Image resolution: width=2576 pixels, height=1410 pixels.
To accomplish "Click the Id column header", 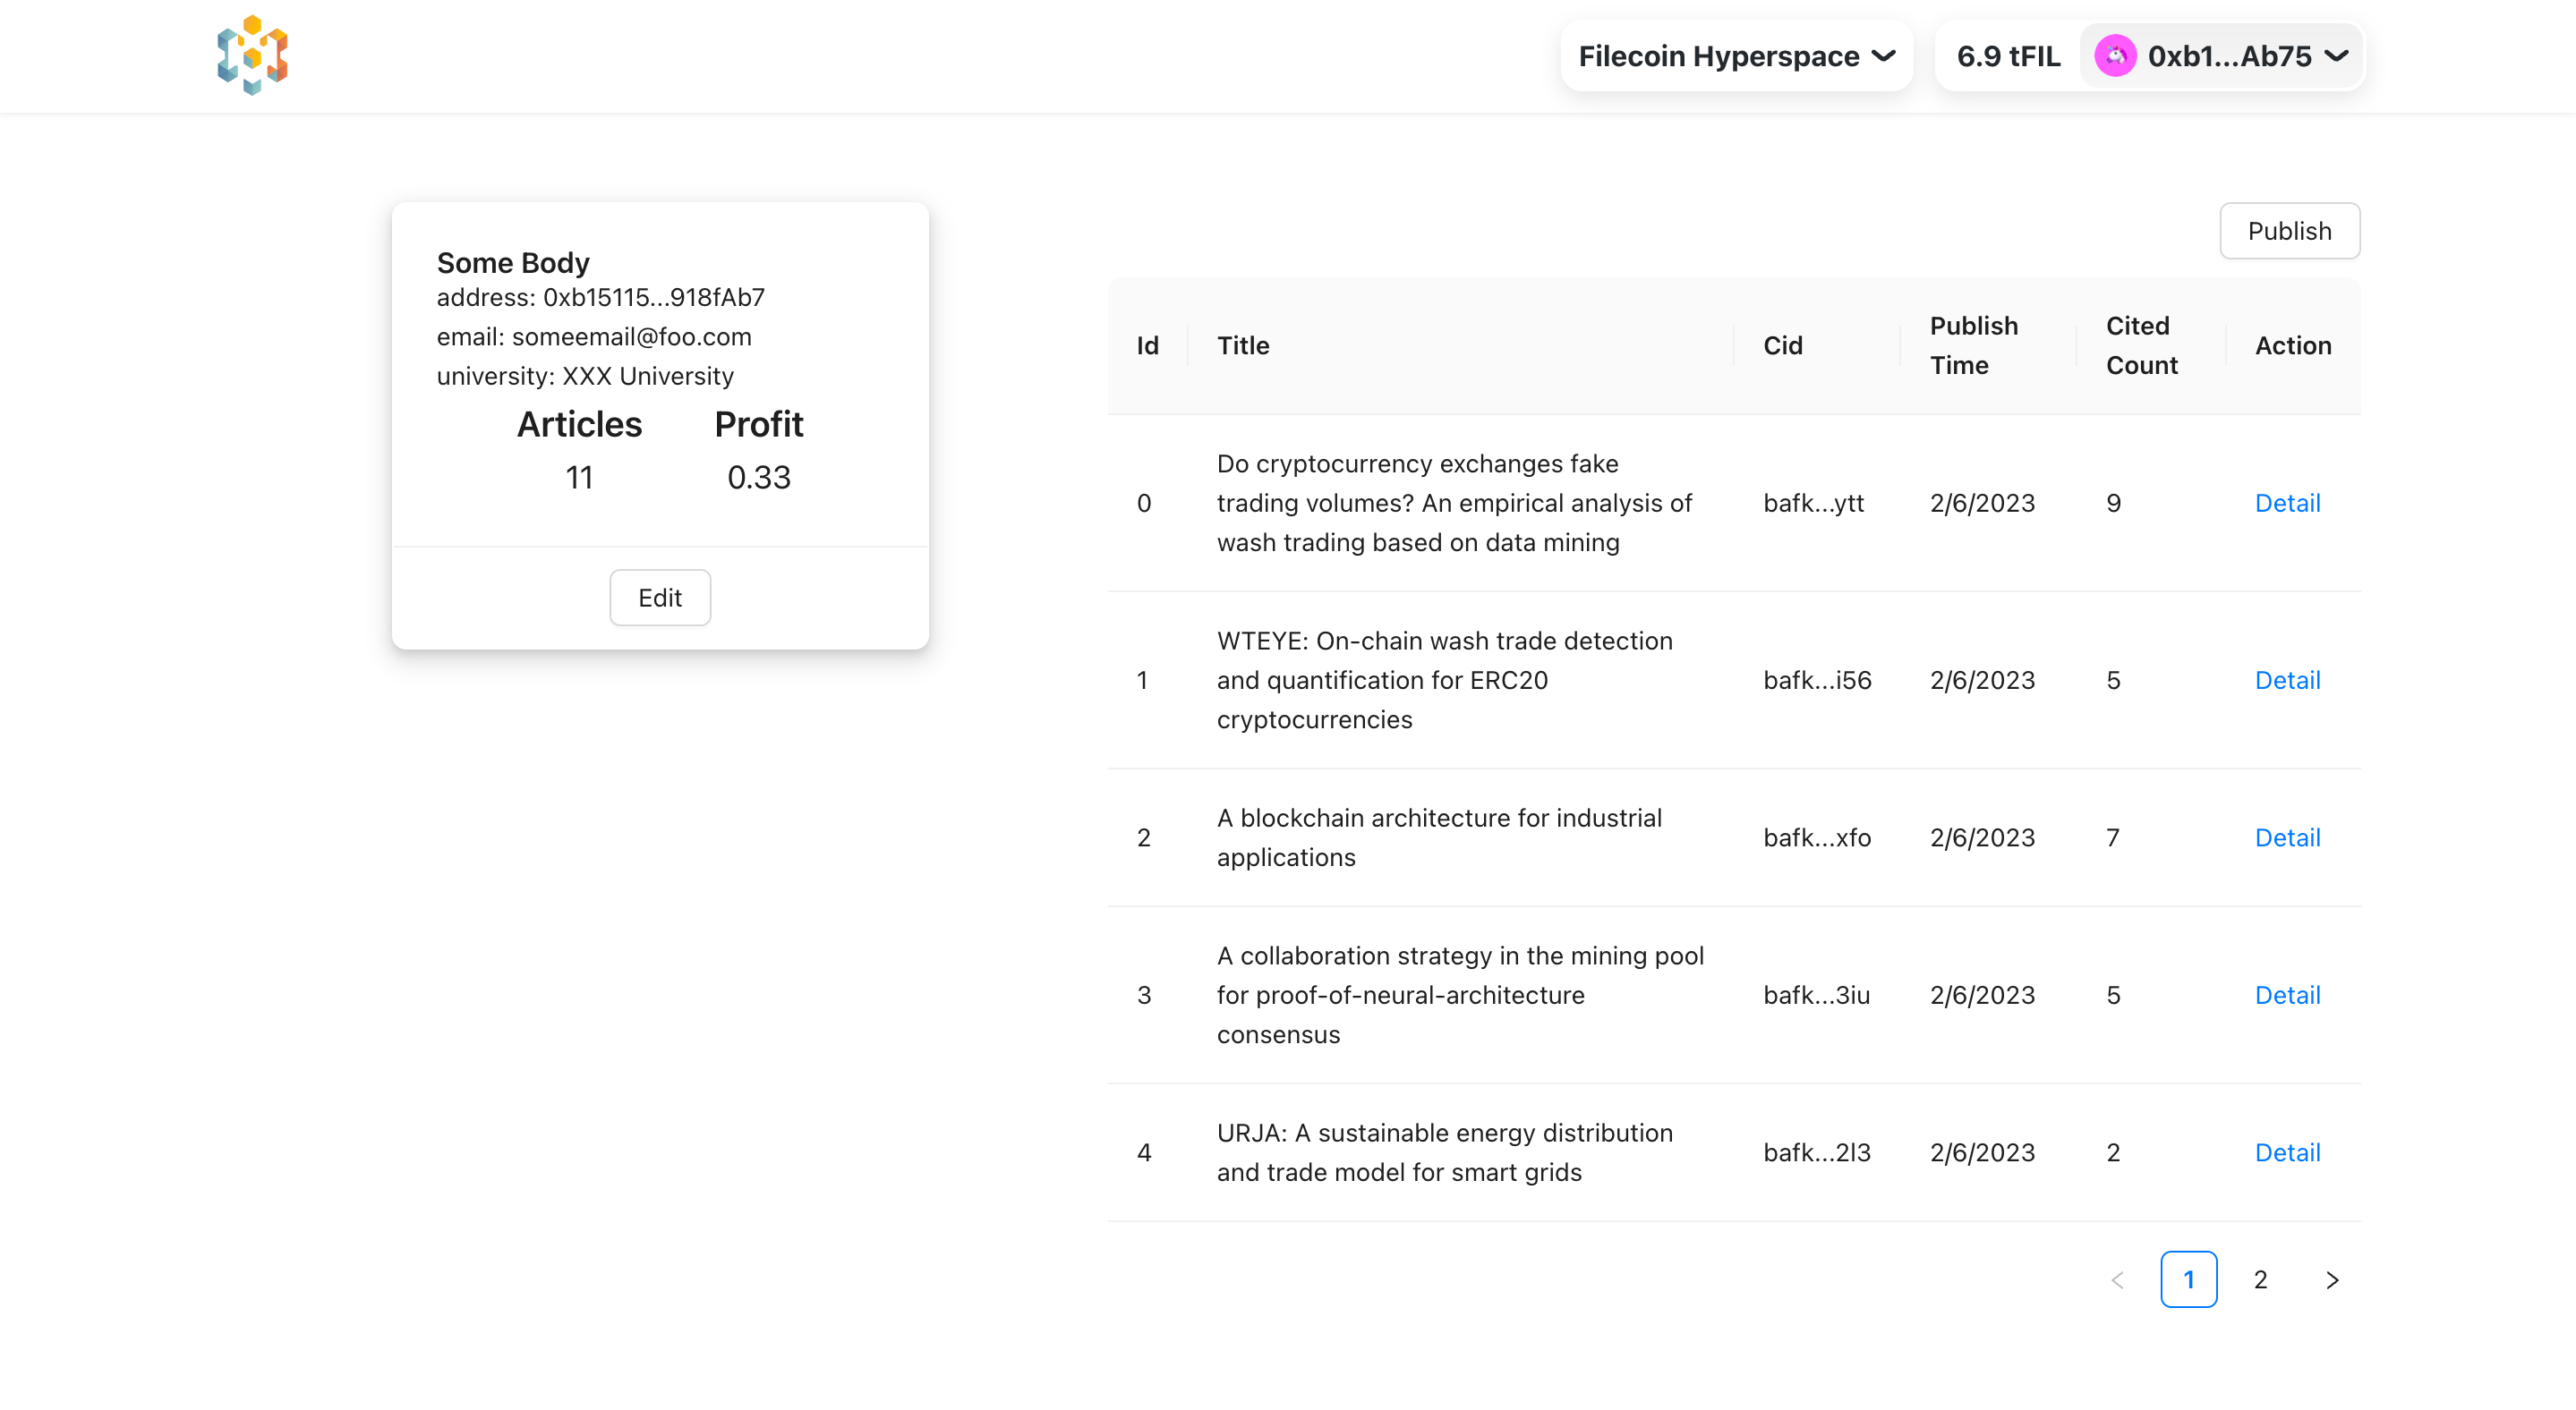I will point(1147,345).
